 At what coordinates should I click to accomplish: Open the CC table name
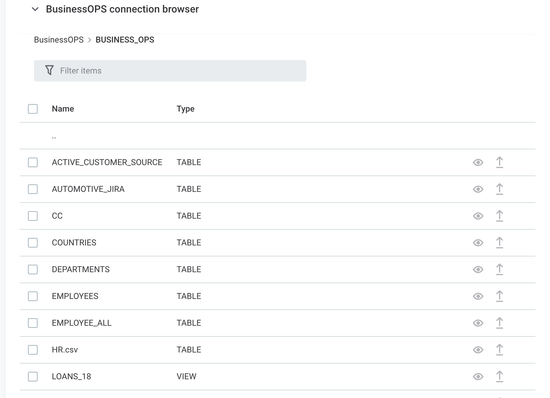pos(57,216)
